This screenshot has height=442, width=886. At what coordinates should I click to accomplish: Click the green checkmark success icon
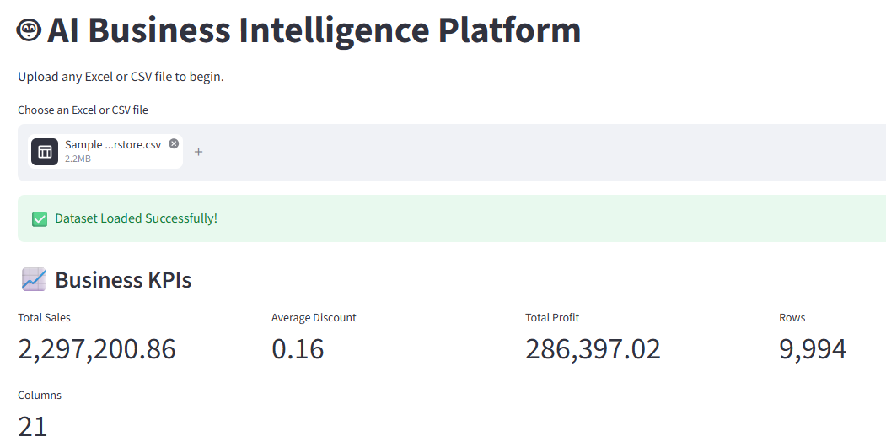(x=40, y=218)
